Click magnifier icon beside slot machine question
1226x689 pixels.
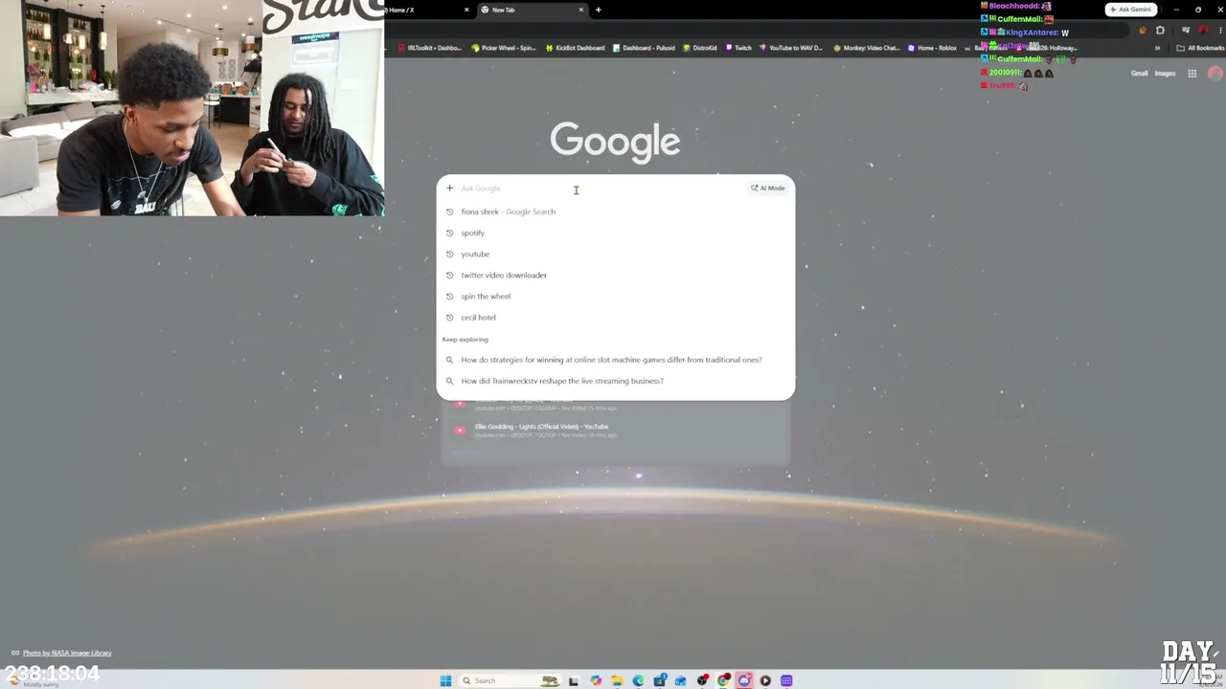tap(449, 360)
